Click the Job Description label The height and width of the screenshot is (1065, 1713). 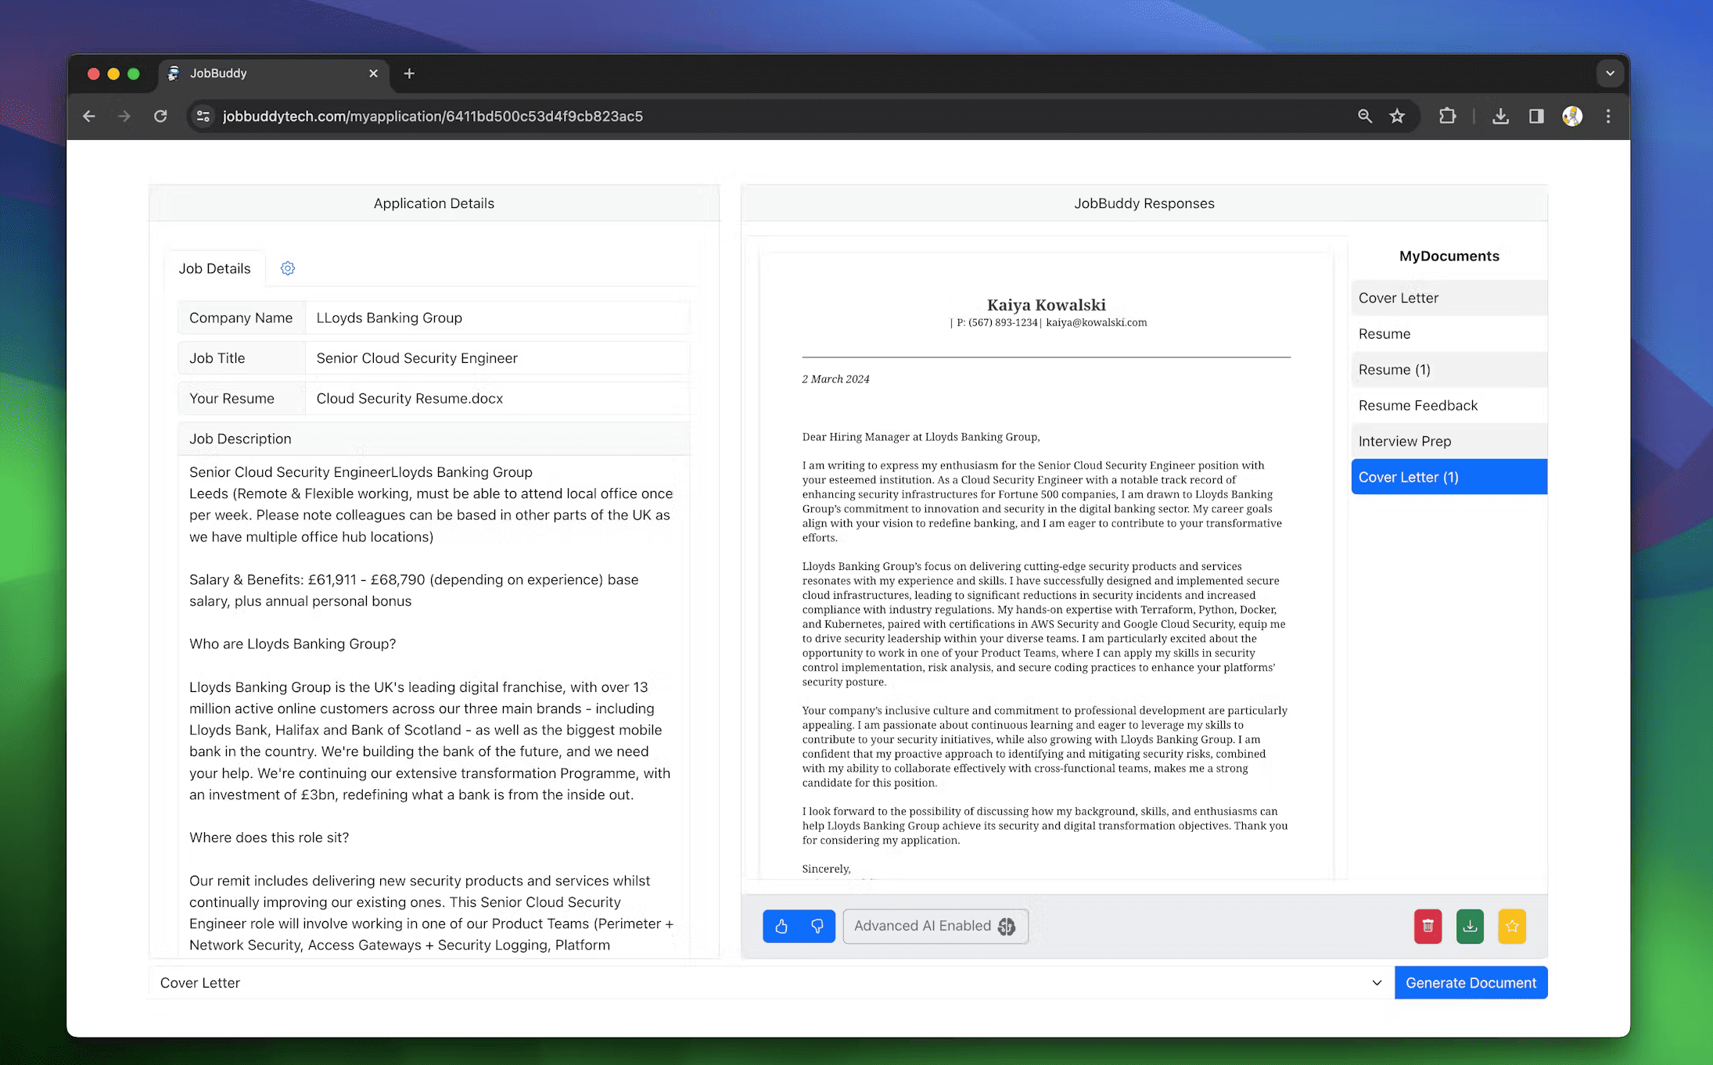[240, 439]
